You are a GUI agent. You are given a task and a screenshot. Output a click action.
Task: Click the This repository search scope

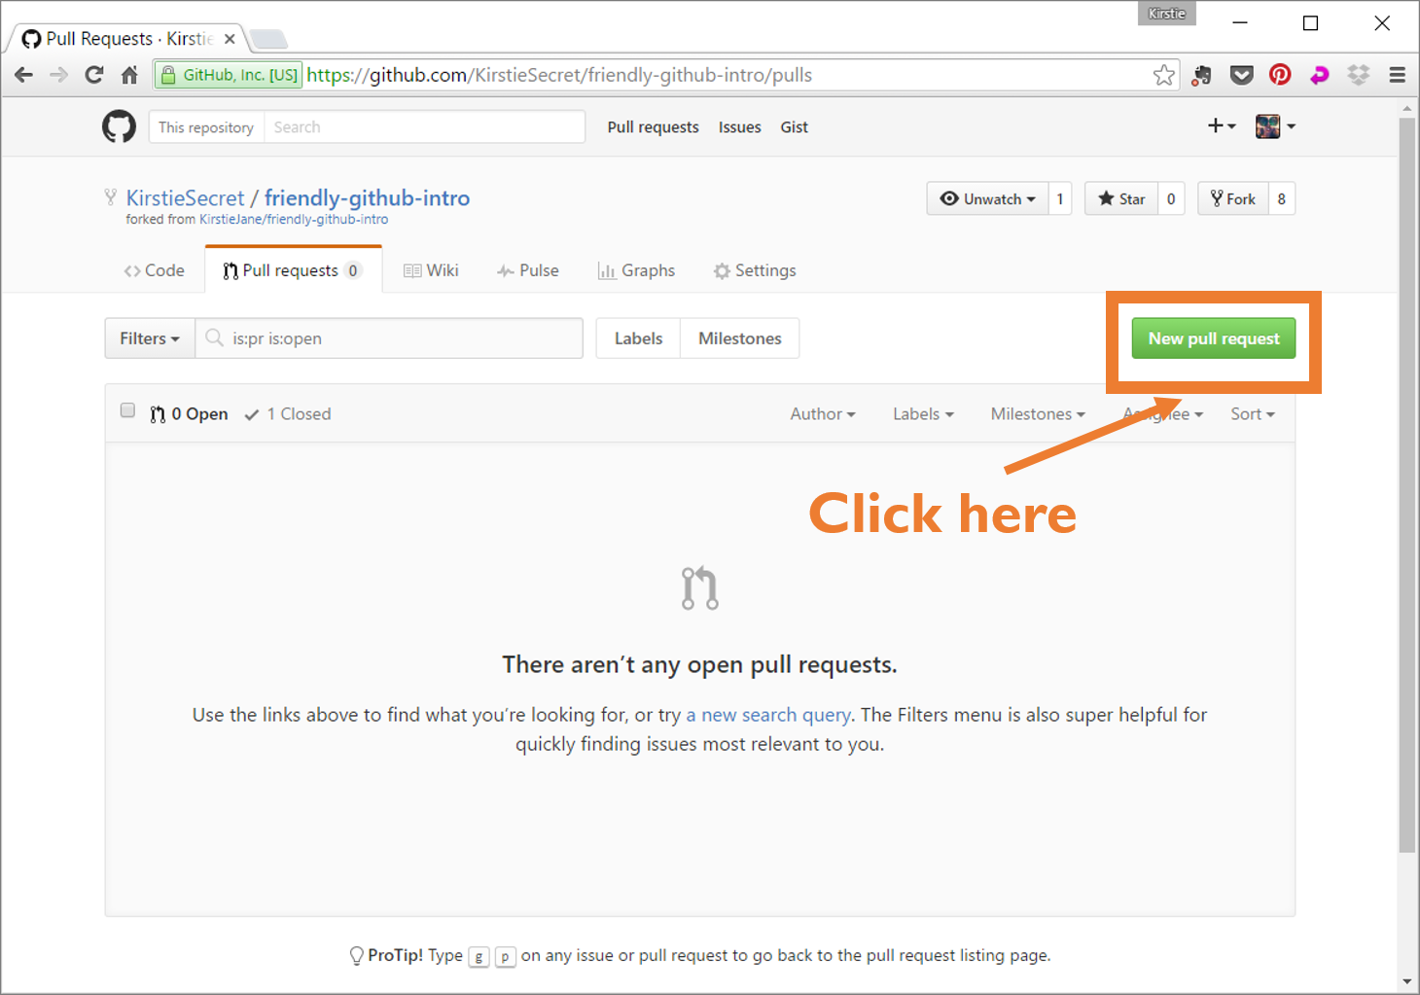[x=206, y=126]
